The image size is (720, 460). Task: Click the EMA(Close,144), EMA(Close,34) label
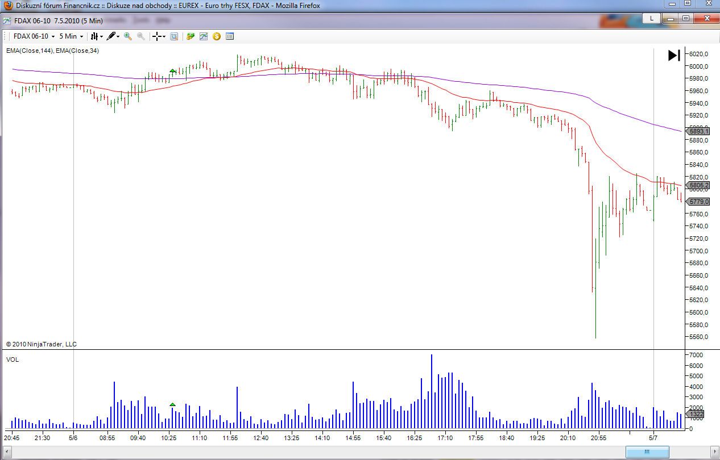(52, 51)
